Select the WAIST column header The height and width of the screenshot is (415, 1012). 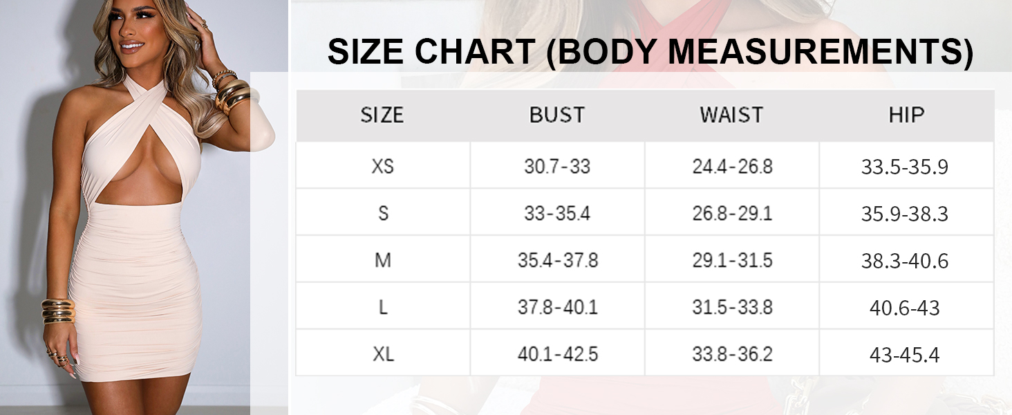click(x=731, y=115)
